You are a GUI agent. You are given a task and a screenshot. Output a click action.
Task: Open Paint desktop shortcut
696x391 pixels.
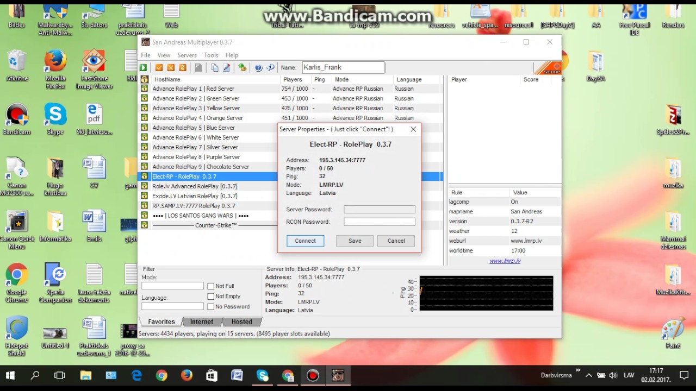click(673, 333)
